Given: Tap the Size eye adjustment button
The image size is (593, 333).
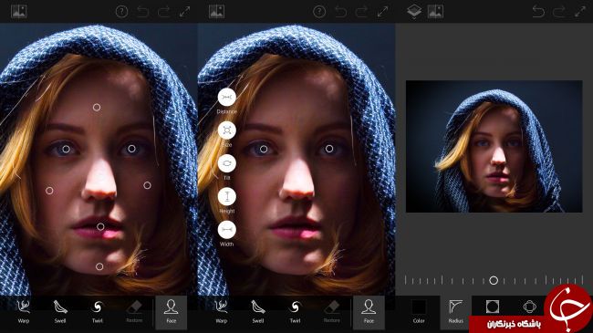Looking at the screenshot, I should (227, 130).
